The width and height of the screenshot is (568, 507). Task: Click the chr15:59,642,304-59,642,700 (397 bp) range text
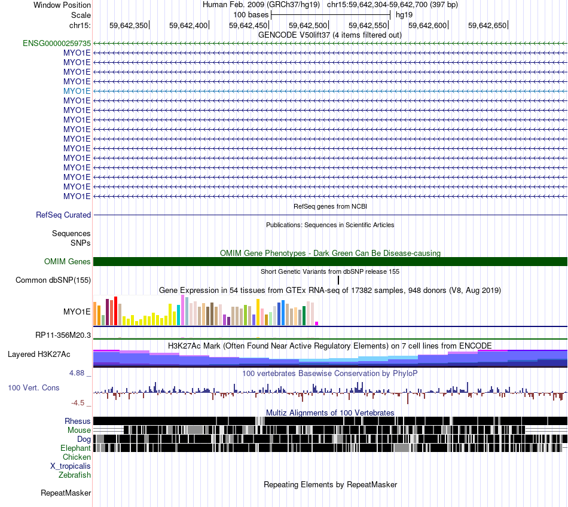[x=392, y=5]
